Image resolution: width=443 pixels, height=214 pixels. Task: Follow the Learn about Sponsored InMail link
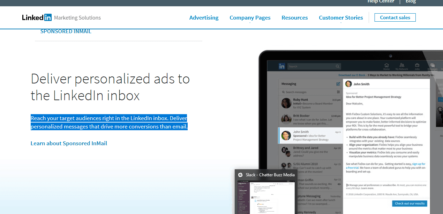click(x=69, y=143)
